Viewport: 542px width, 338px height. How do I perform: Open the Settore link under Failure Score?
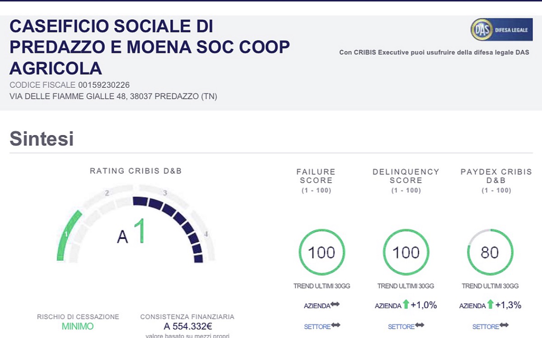[317, 326]
